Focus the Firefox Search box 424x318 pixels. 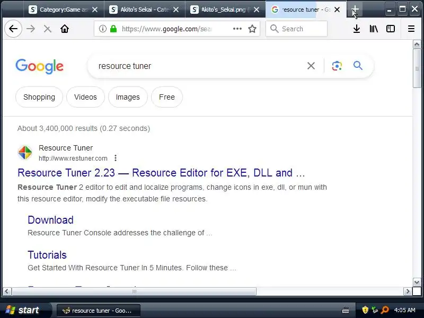tap(297, 29)
